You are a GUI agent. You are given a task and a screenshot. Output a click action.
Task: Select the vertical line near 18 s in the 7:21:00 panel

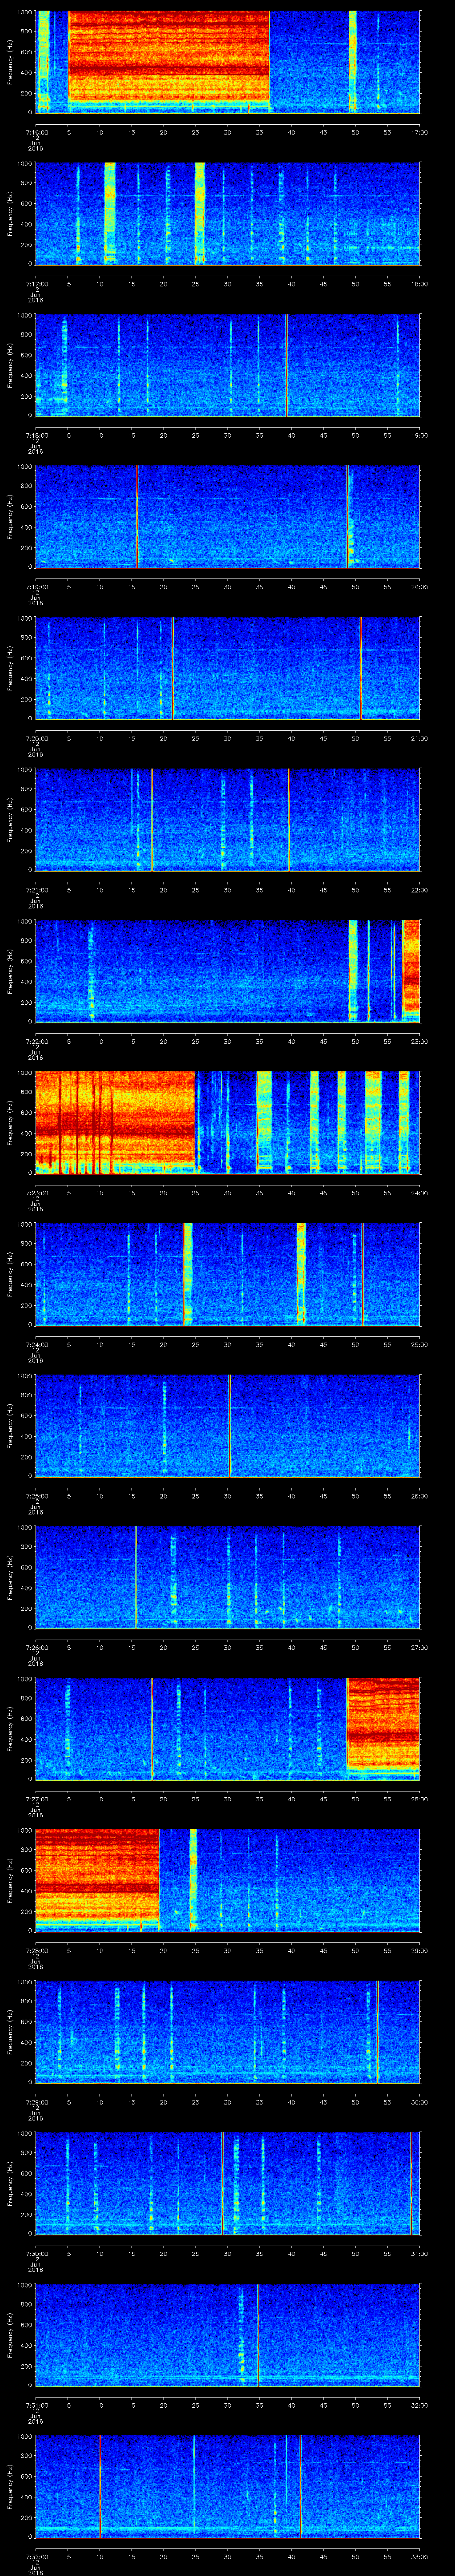[x=152, y=820]
